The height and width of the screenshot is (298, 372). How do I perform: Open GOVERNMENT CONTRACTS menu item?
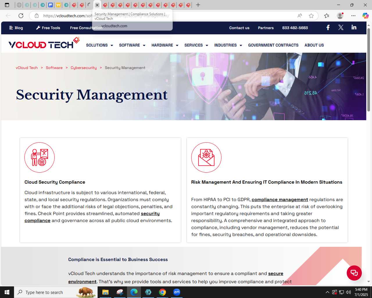click(x=273, y=45)
